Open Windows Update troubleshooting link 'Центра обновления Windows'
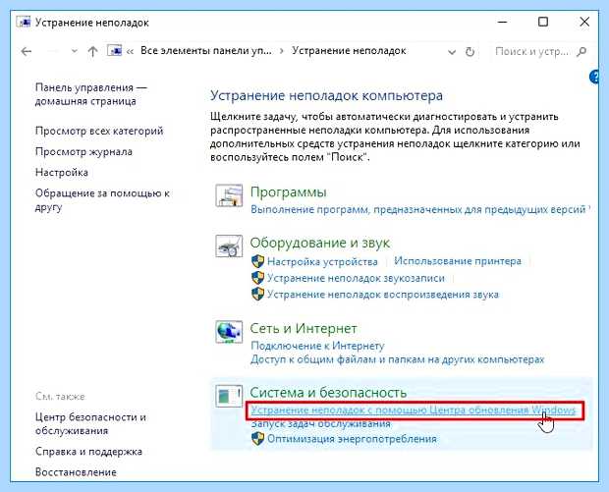This screenshot has width=609, height=492. click(x=413, y=410)
